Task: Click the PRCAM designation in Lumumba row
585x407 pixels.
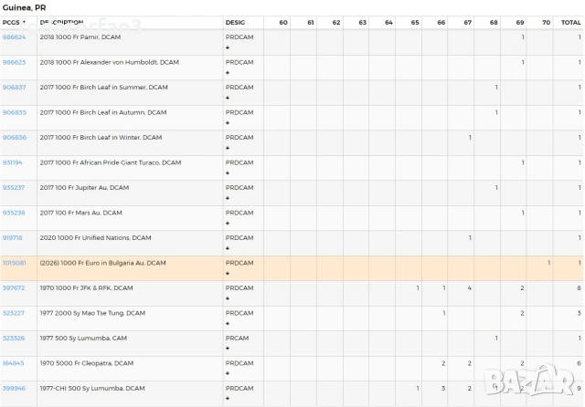Action: (x=237, y=339)
